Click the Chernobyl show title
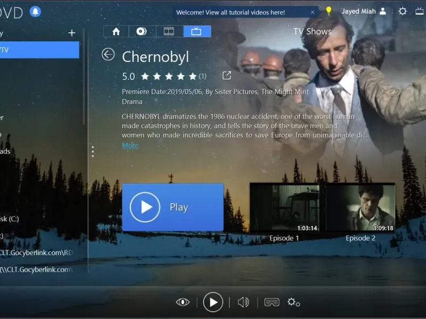 pyautogui.click(x=155, y=57)
